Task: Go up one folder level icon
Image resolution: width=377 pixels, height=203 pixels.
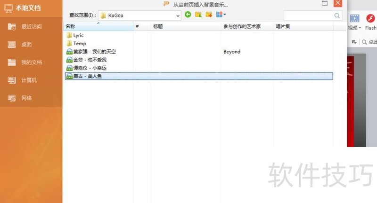Action: click(x=198, y=15)
